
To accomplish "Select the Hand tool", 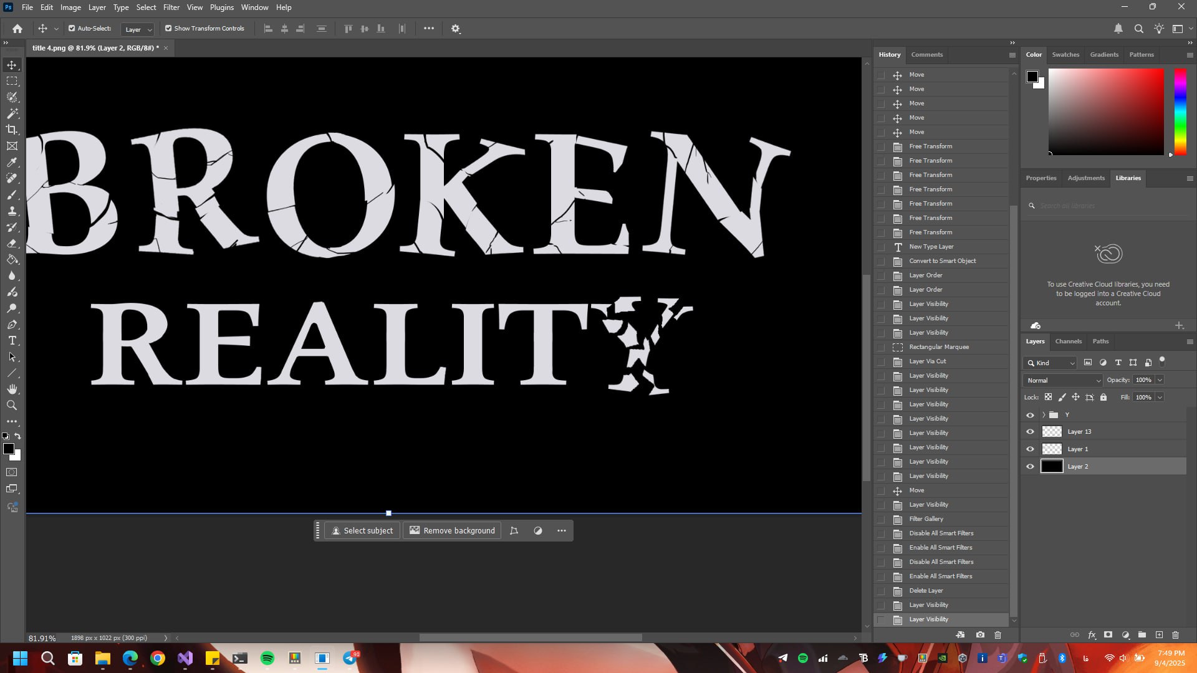I will click(x=12, y=389).
